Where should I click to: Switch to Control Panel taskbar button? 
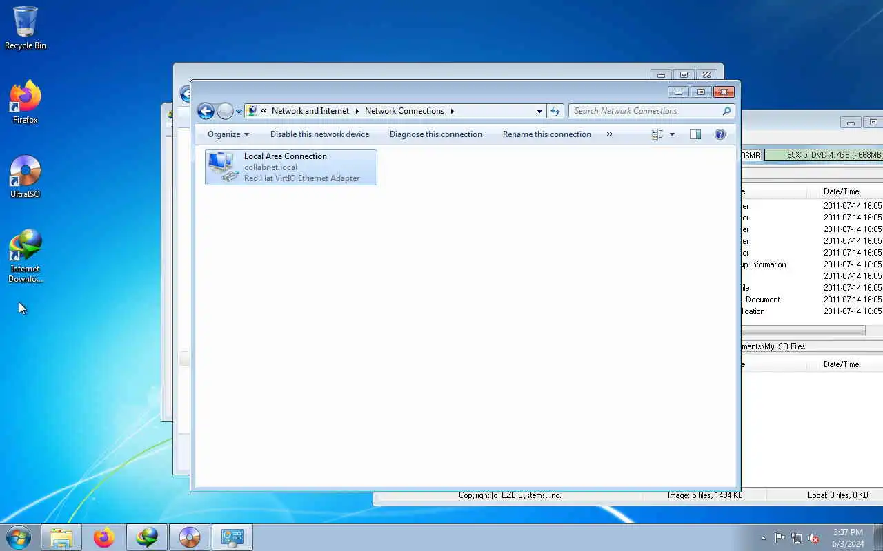tap(232, 537)
